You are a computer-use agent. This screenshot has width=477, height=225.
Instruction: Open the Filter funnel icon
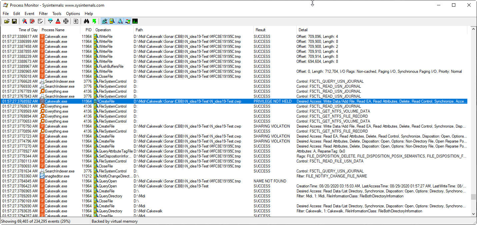click(x=50, y=21)
